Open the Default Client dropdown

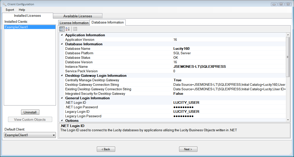click(53, 135)
